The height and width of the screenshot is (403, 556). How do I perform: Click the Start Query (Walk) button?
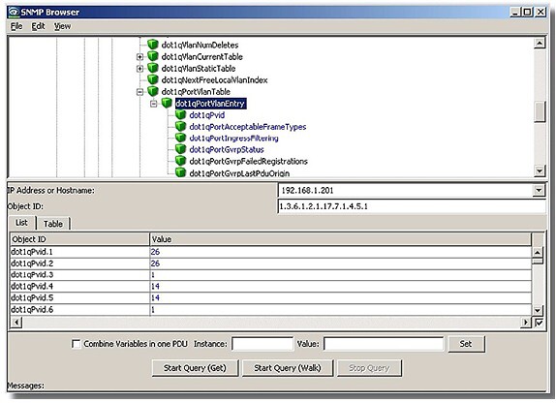(288, 368)
